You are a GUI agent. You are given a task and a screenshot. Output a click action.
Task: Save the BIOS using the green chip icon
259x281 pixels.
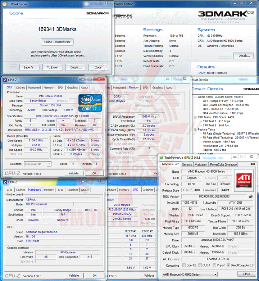click(251, 196)
